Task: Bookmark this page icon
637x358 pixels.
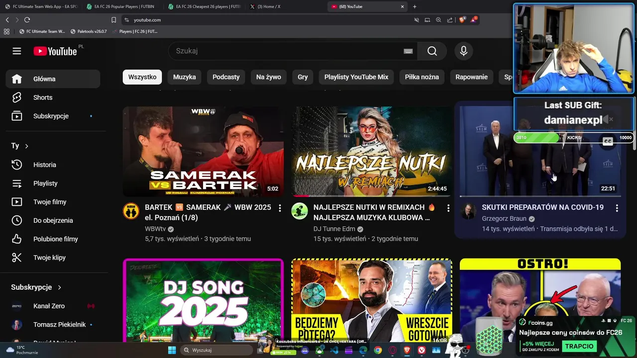Action: click(113, 20)
